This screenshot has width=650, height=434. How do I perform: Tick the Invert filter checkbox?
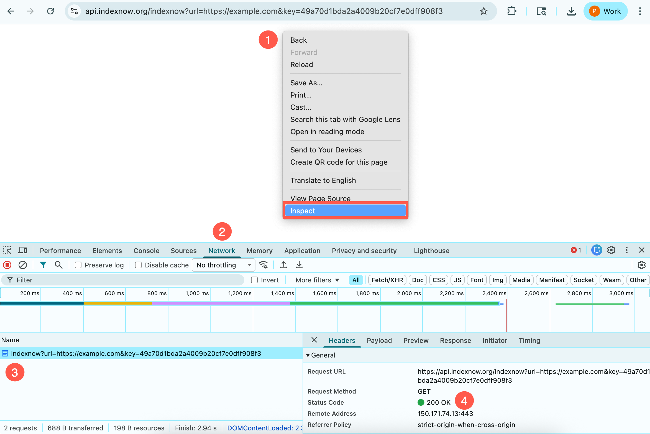pyautogui.click(x=254, y=280)
